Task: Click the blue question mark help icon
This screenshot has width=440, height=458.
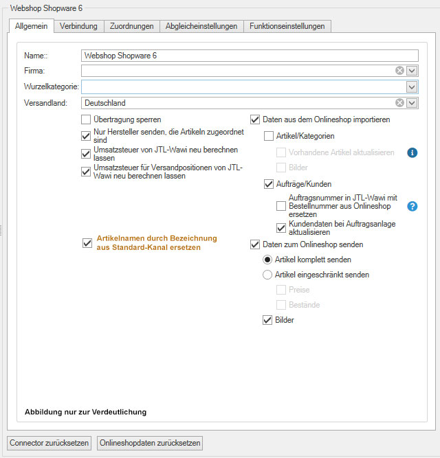Action: click(412, 206)
